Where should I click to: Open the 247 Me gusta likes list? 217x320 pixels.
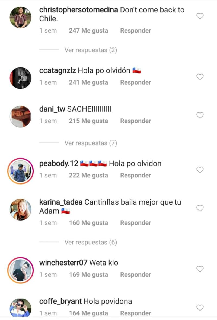pyautogui.click(x=88, y=31)
